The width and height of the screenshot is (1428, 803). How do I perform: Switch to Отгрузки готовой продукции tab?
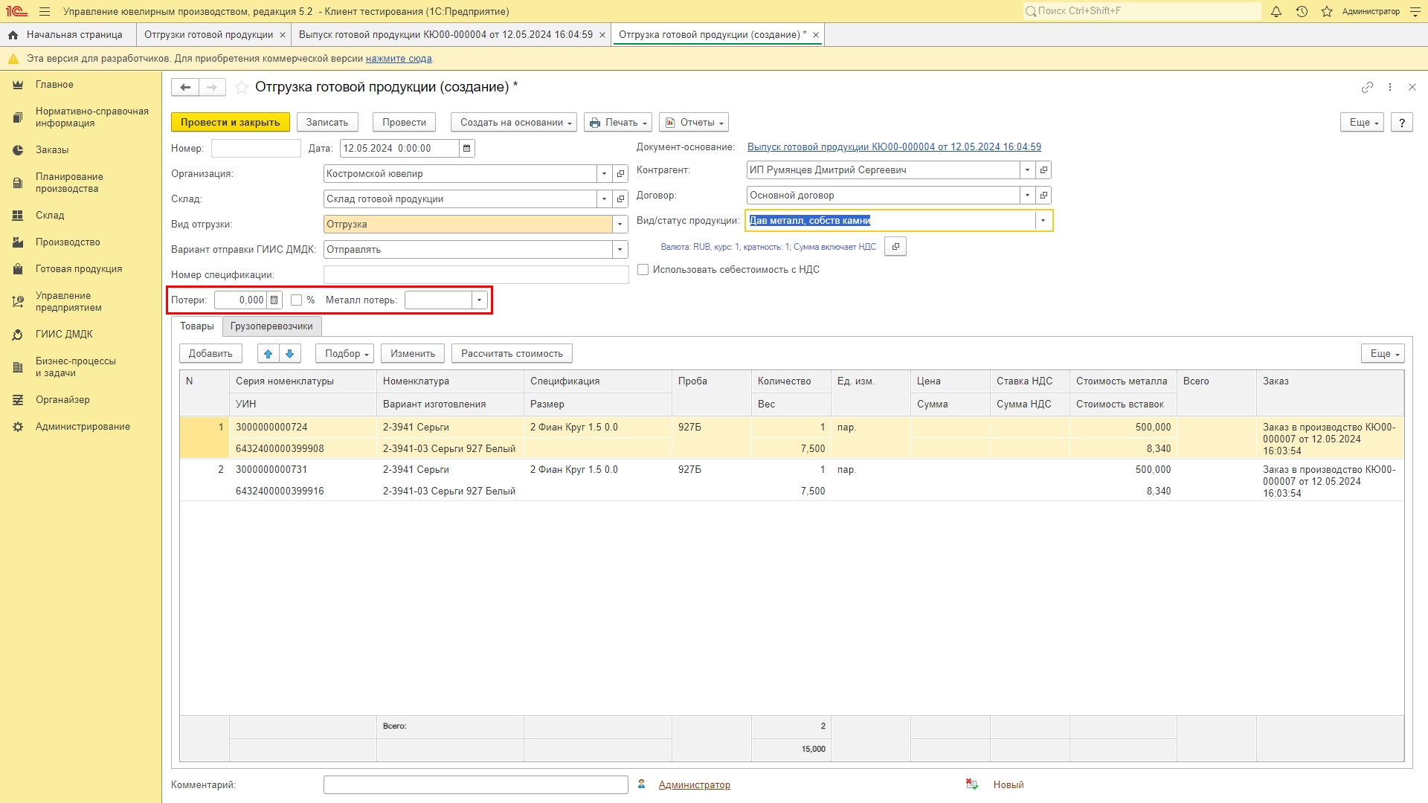pos(209,35)
